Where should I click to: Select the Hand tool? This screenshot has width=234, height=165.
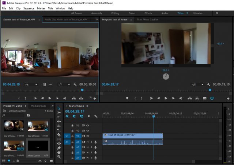point(59,152)
